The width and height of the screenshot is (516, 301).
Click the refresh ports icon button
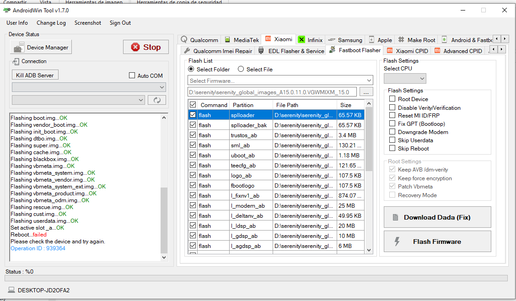click(x=157, y=100)
